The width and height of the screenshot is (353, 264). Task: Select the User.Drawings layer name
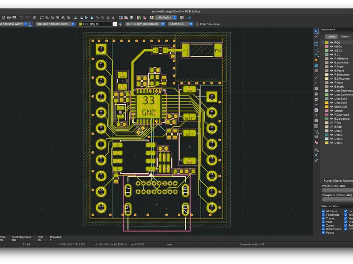343,91
